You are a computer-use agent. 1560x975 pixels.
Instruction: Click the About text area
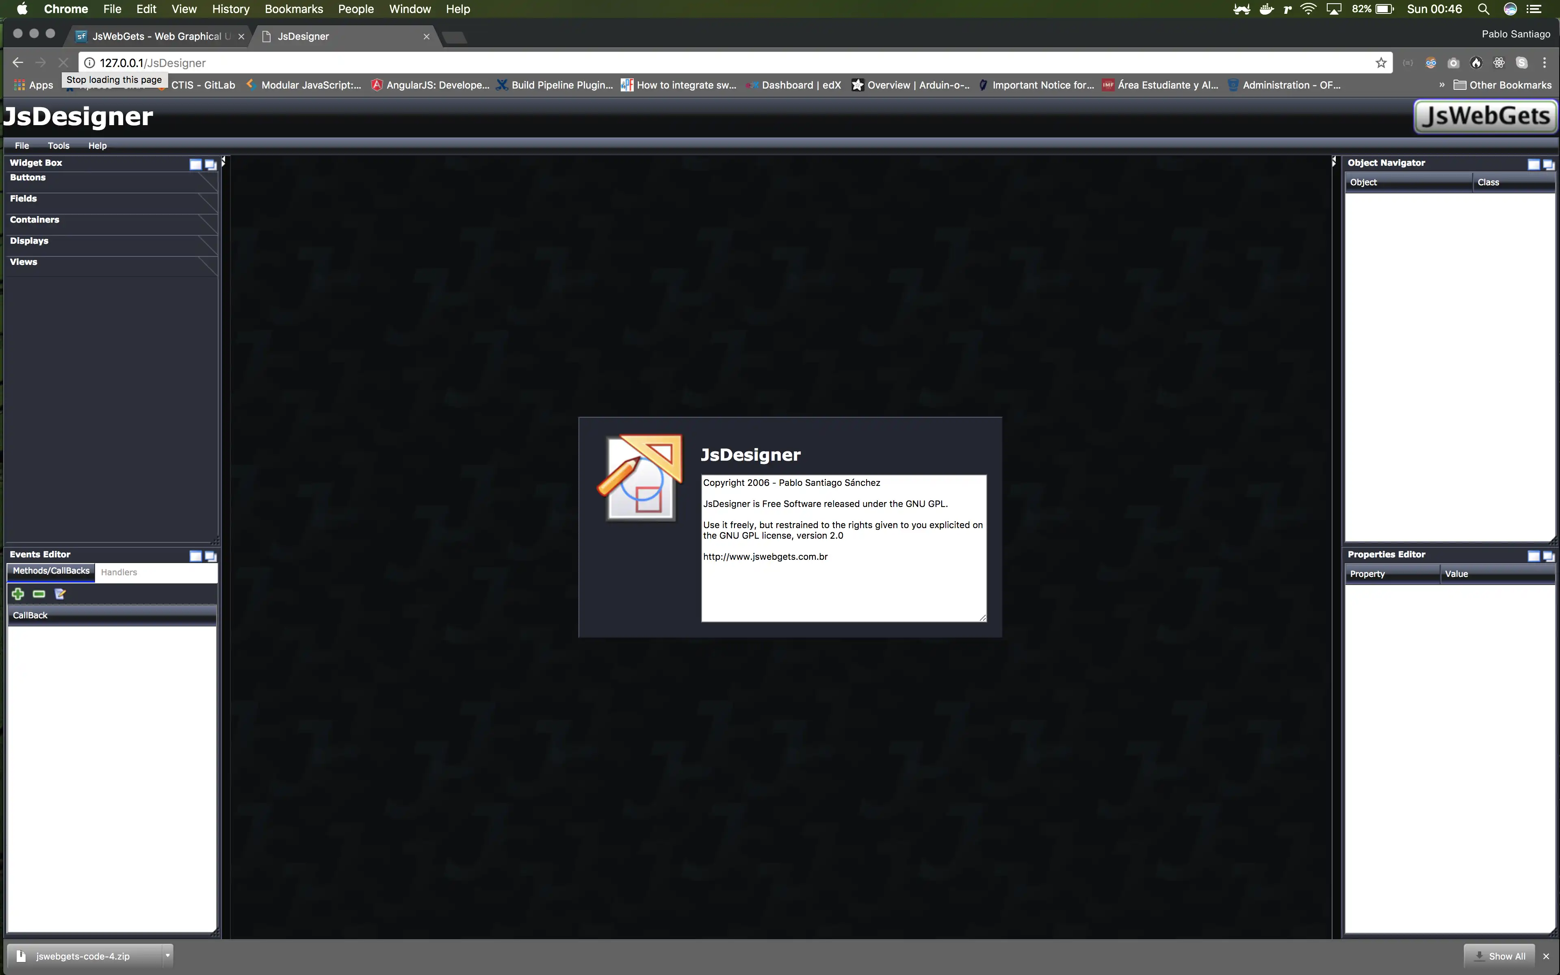[843, 548]
